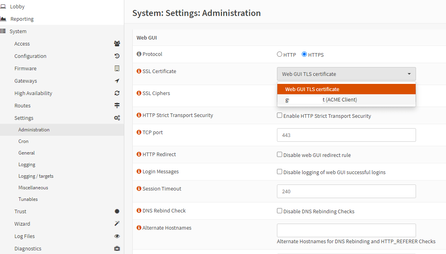Click info icon next to SSL Ciphers

139,93
